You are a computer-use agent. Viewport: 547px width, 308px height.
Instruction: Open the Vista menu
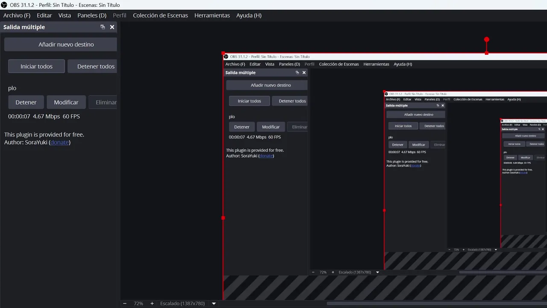(65, 15)
